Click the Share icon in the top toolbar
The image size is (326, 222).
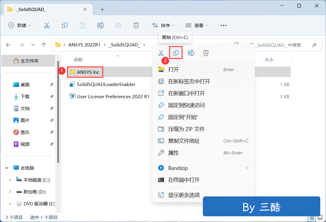click(x=118, y=25)
